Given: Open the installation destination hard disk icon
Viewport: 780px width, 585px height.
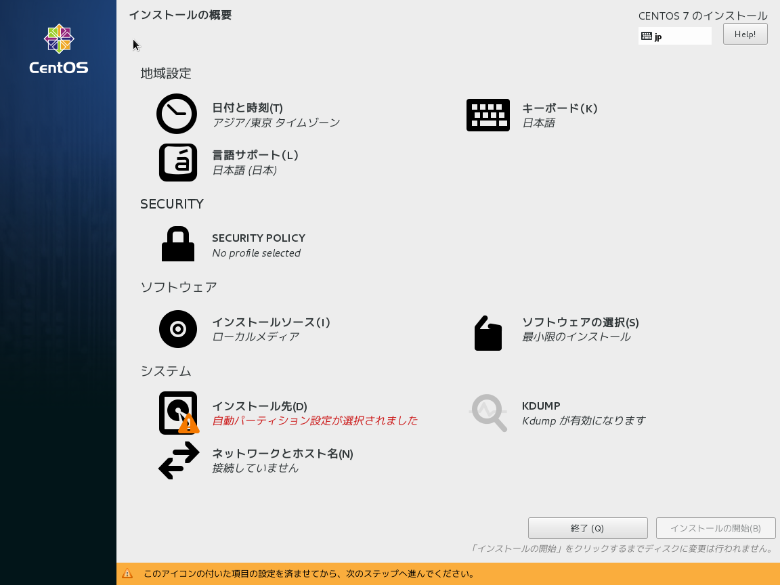Looking at the screenshot, I should (179, 413).
